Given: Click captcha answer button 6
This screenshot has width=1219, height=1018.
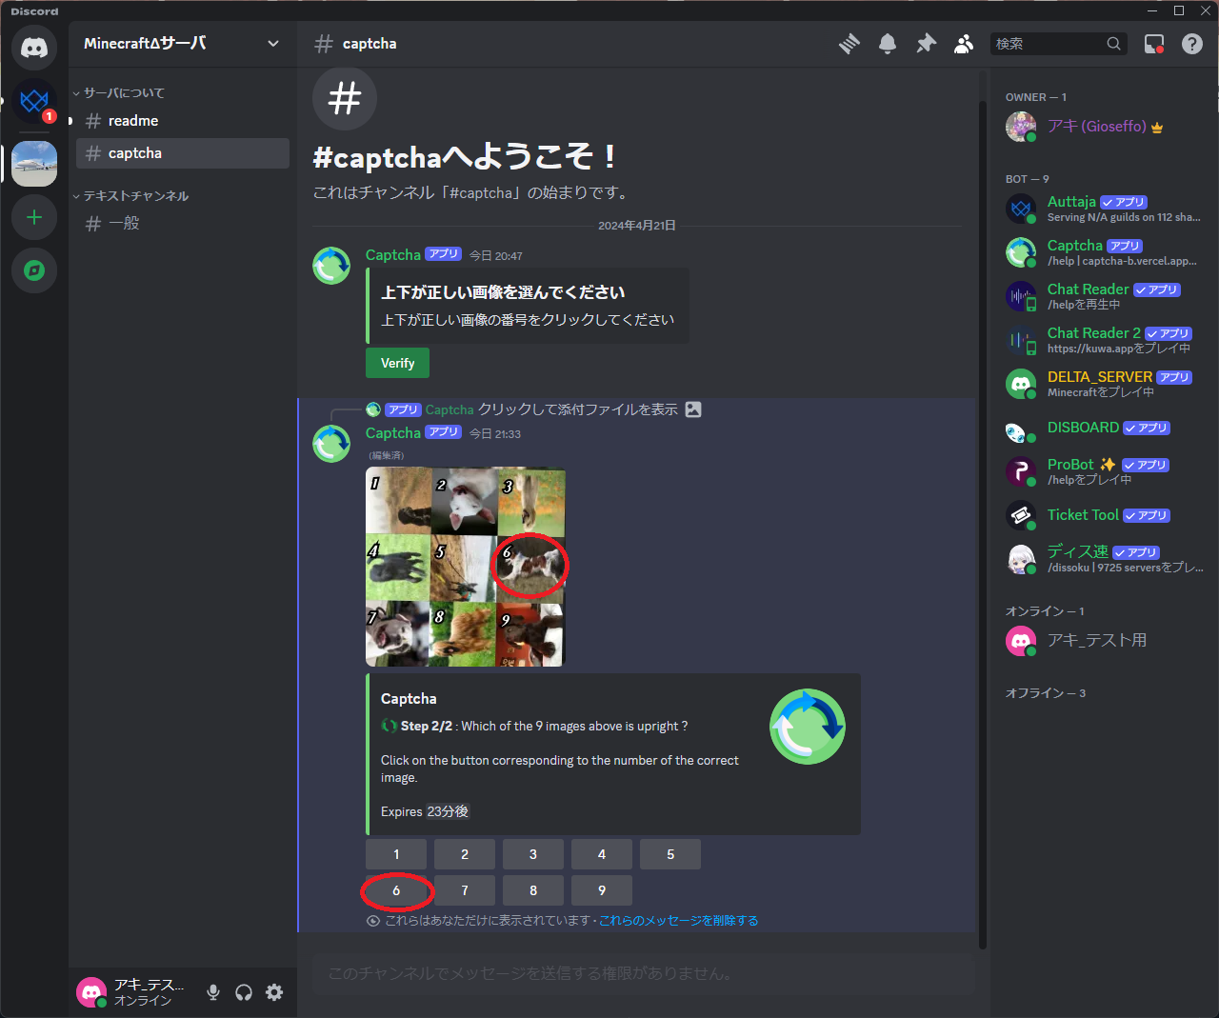Looking at the screenshot, I should 396,890.
